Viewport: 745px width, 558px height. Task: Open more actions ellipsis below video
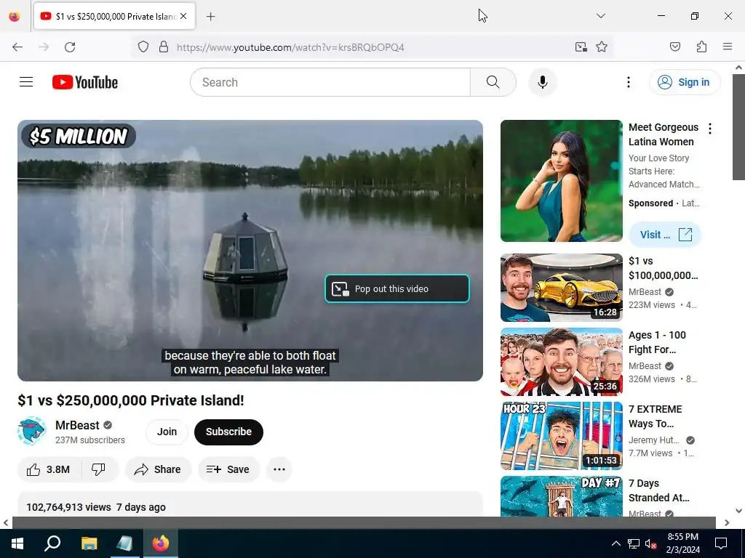point(279,469)
